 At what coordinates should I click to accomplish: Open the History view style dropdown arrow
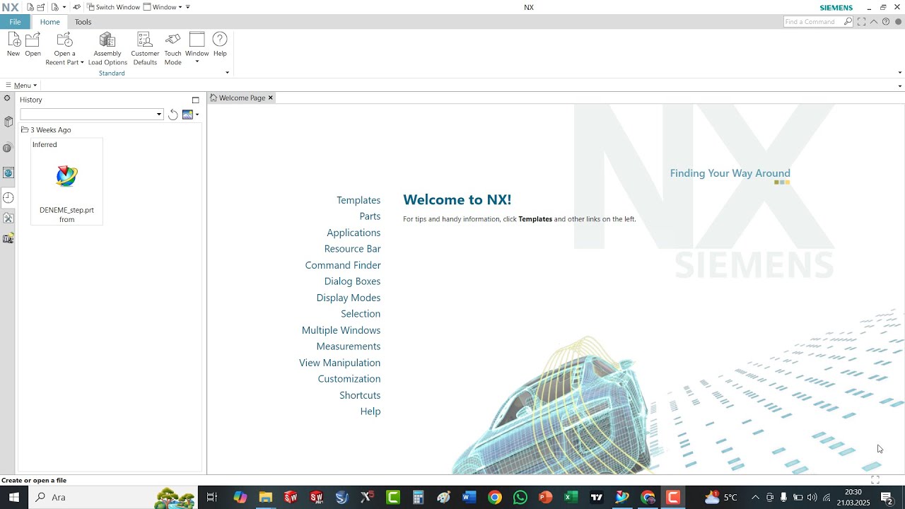coord(197,115)
